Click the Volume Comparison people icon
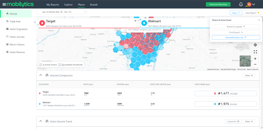The image size is (263, 129). point(47,75)
